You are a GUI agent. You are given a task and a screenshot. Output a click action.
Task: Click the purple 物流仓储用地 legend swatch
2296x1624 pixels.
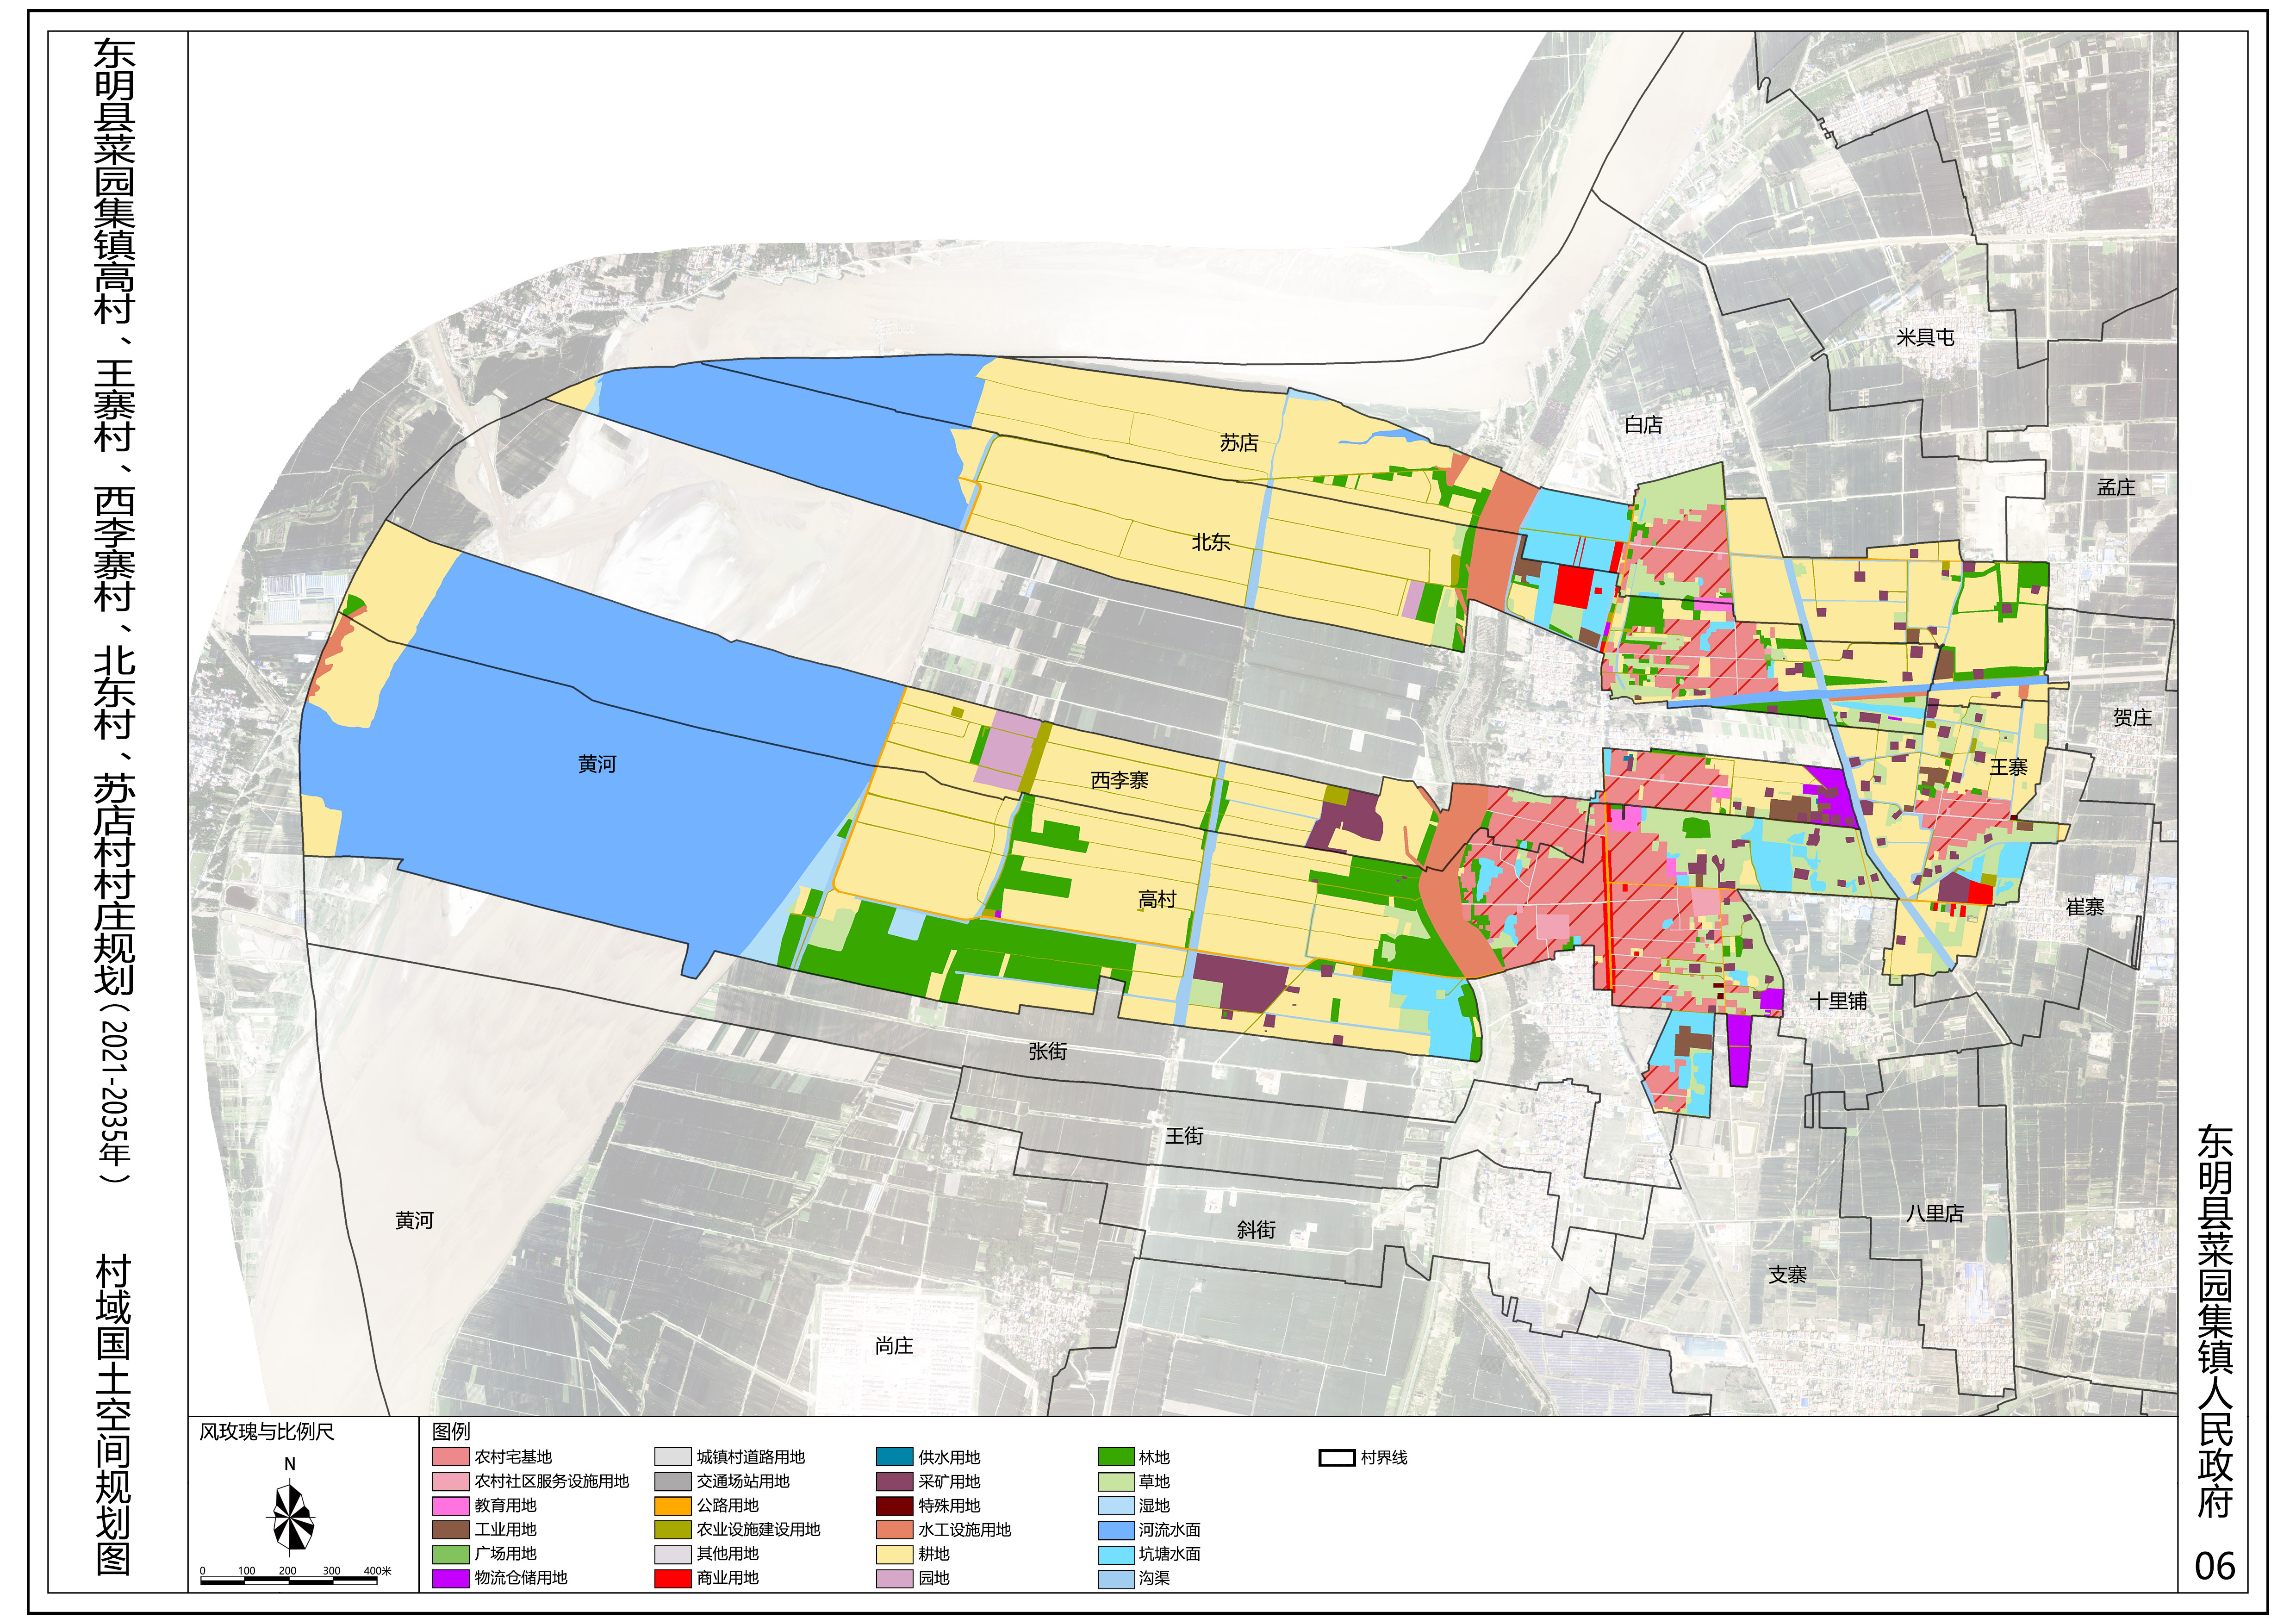(x=450, y=1578)
